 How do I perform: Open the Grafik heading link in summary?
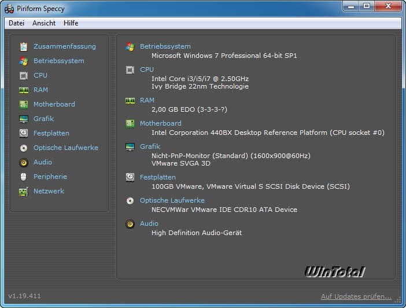click(x=150, y=146)
